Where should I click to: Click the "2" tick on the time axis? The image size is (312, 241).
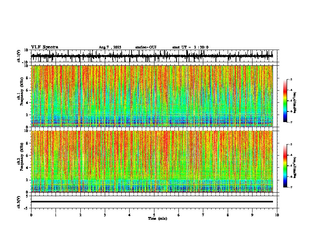point(80,215)
